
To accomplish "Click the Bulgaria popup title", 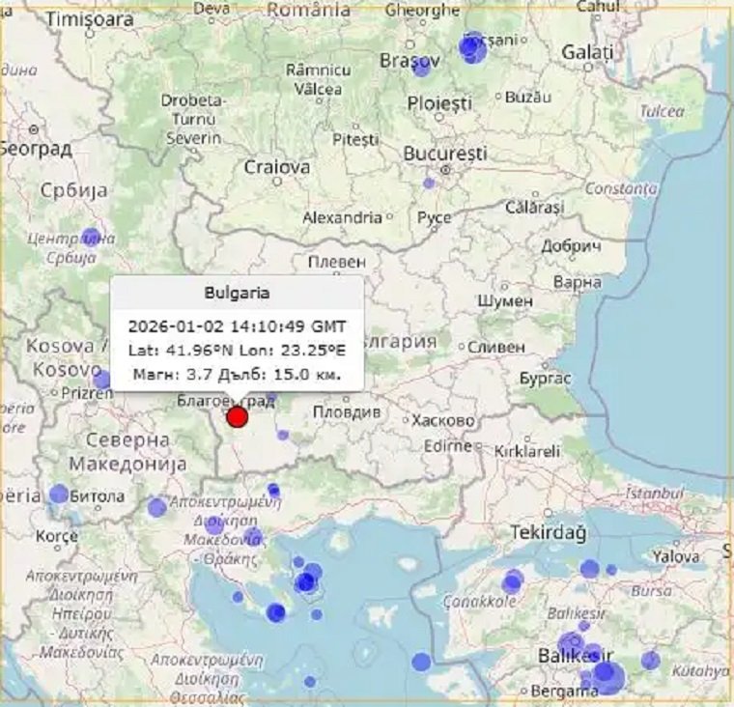I will (237, 293).
